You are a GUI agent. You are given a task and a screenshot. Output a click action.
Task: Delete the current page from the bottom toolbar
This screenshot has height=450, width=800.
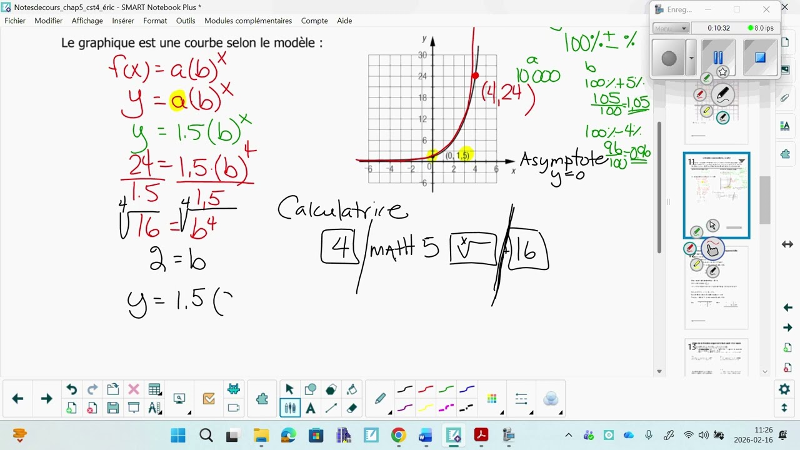point(92,408)
